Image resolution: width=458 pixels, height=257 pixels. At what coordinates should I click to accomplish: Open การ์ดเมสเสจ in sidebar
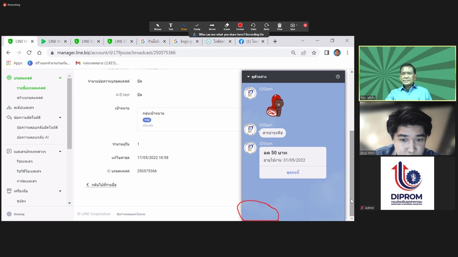pyautogui.click(x=27, y=181)
